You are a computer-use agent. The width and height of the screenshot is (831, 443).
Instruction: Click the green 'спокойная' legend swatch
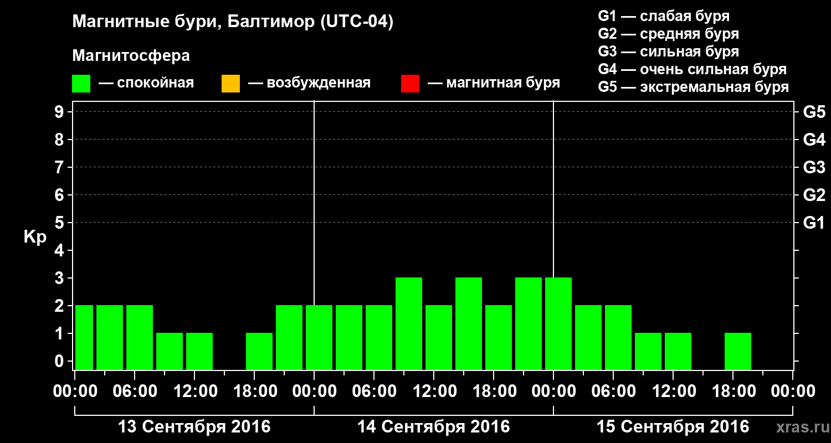(x=81, y=84)
